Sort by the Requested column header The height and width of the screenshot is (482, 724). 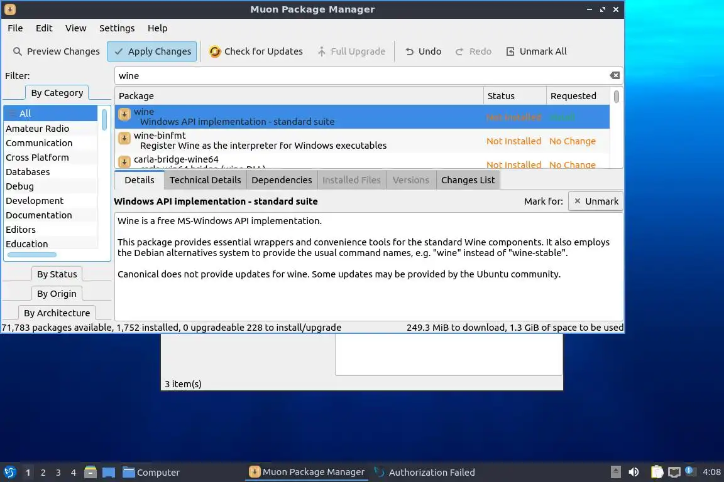pyautogui.click(x=578, y=96)
